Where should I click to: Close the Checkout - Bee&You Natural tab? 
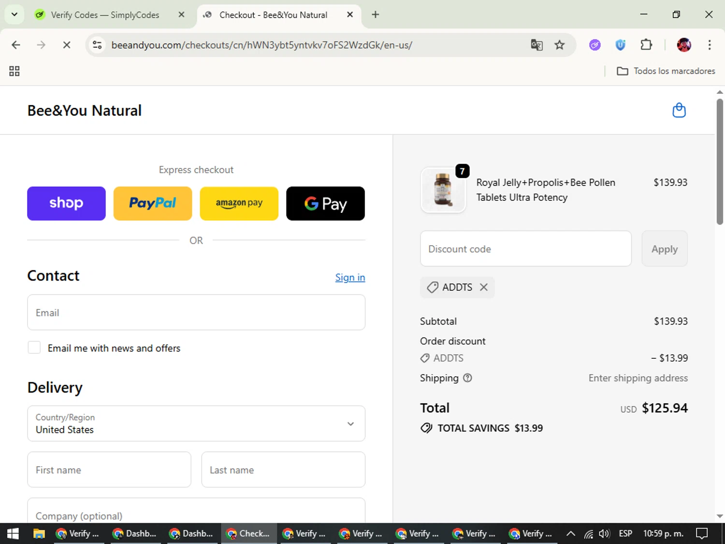tap(350, 15)
